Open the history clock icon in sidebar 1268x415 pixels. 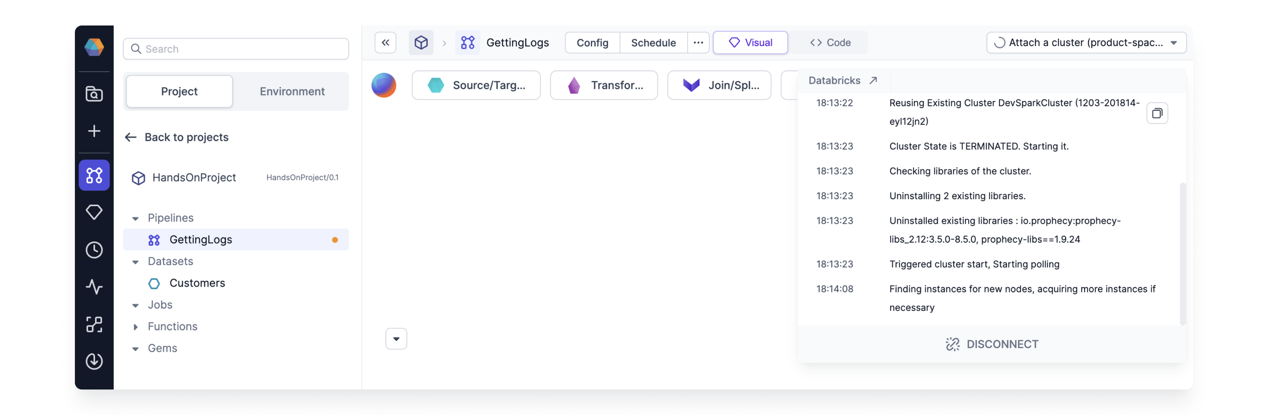click(x=94, y=250)
